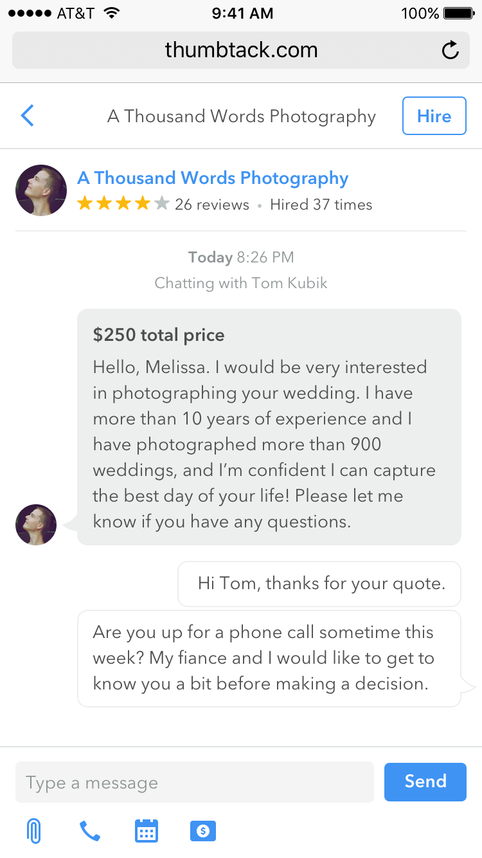Image resolution: width=482 pixels, height=858 pixels.
Task: Tap the small avatar beside quote message
Action: click(x=36, y=525)
